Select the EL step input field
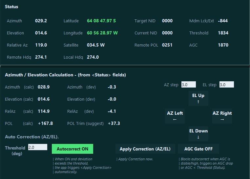 point(227,85)
